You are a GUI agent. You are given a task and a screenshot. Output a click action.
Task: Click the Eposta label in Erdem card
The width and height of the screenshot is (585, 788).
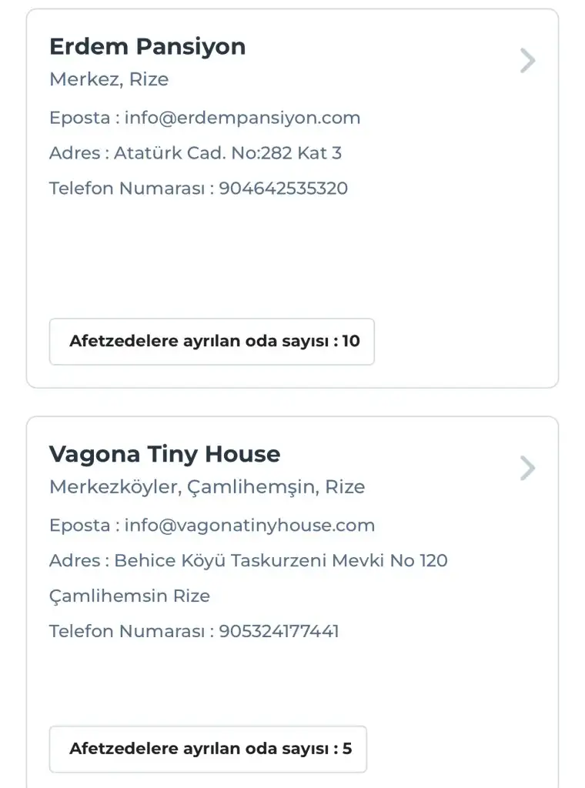[79, 118]
